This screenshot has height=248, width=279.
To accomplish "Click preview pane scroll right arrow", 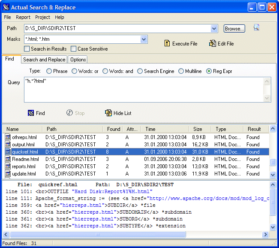I will coord(265,234).
